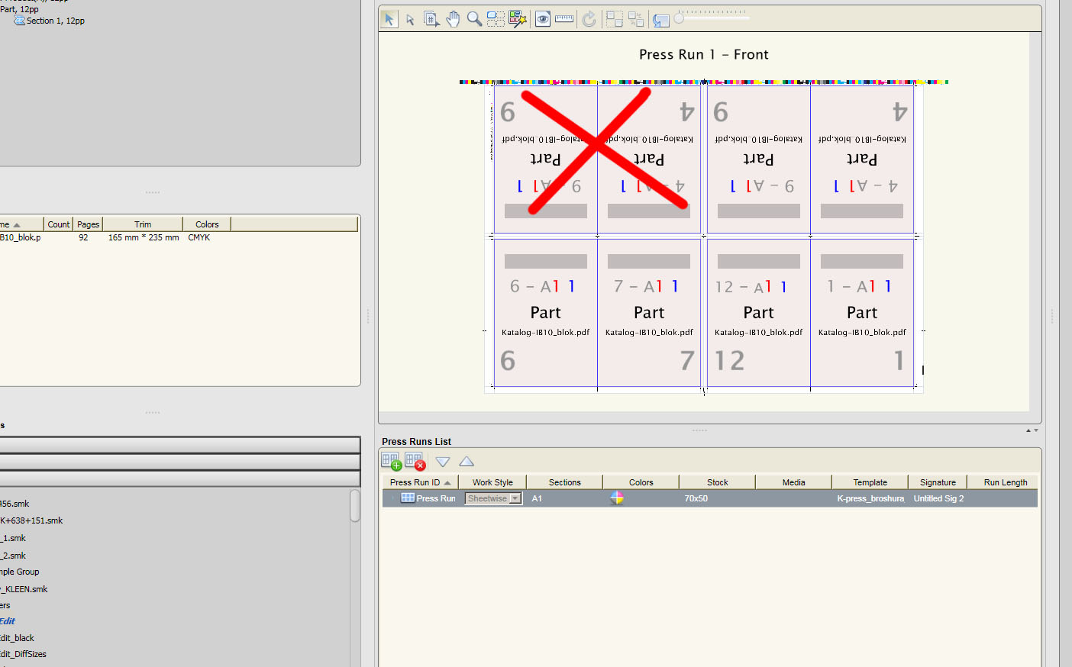Adjust the zoom slider handle in toolbar
The height and width of the screenshot is (667, 1072).
pos(679,18)
